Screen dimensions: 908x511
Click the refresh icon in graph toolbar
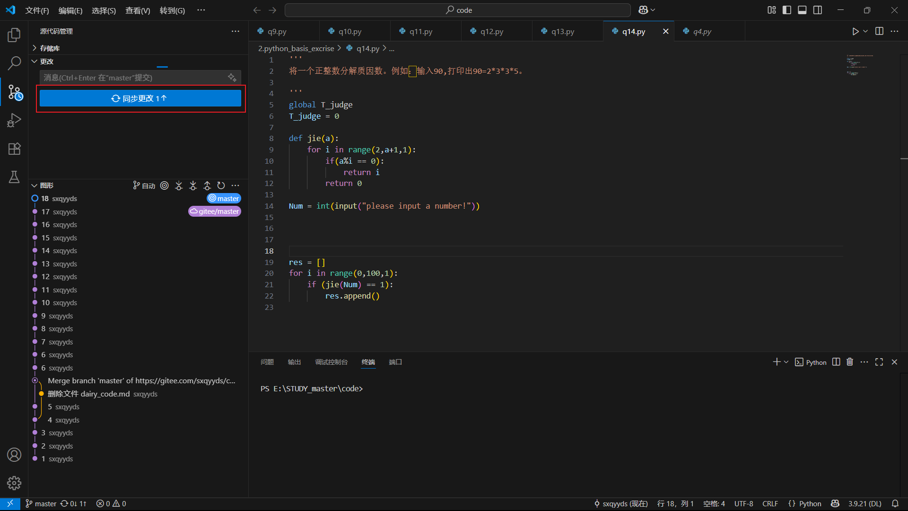click(221, 185)
